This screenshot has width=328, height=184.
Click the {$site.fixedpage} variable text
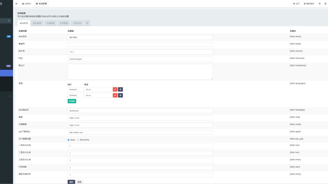click(297, 110)
